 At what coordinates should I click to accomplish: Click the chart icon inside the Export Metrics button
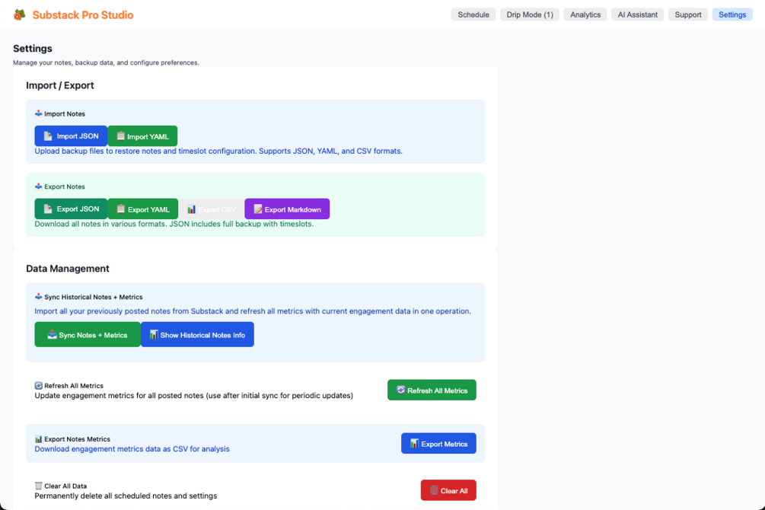pos(414,444)
